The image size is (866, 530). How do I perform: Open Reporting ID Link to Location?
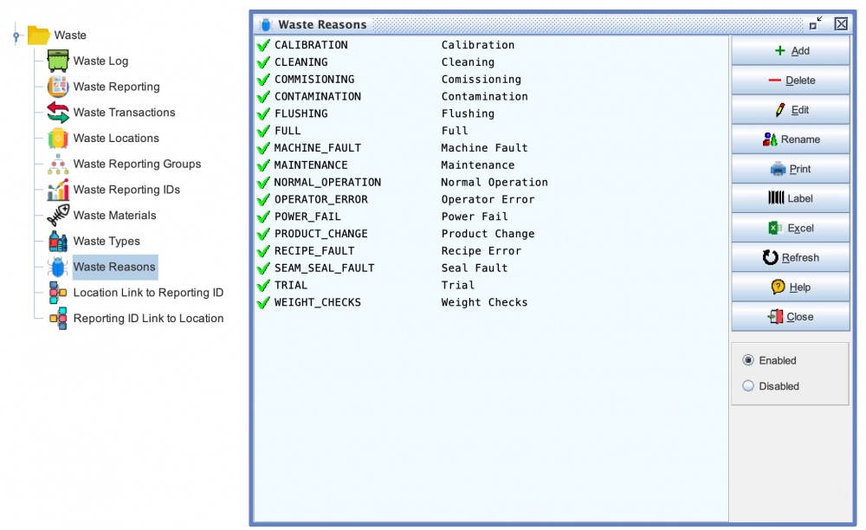(x=147, y=319)
